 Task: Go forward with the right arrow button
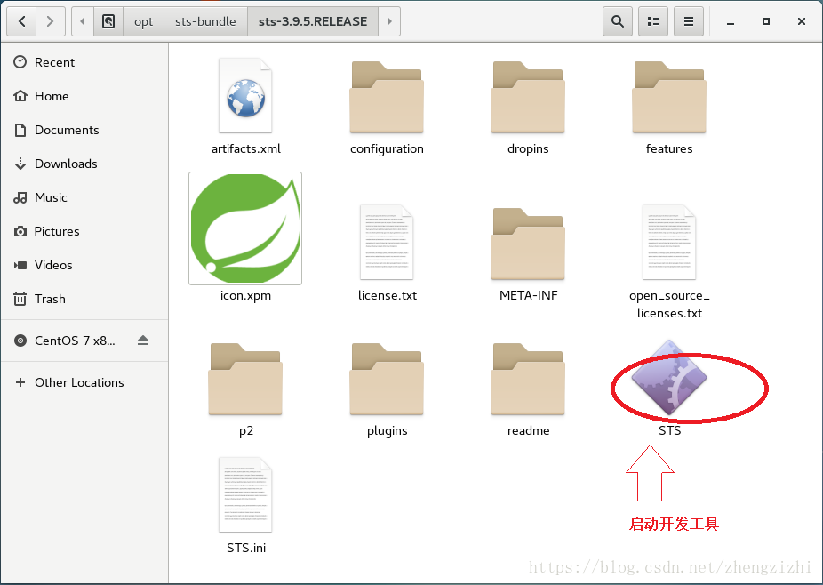point(51,21)
